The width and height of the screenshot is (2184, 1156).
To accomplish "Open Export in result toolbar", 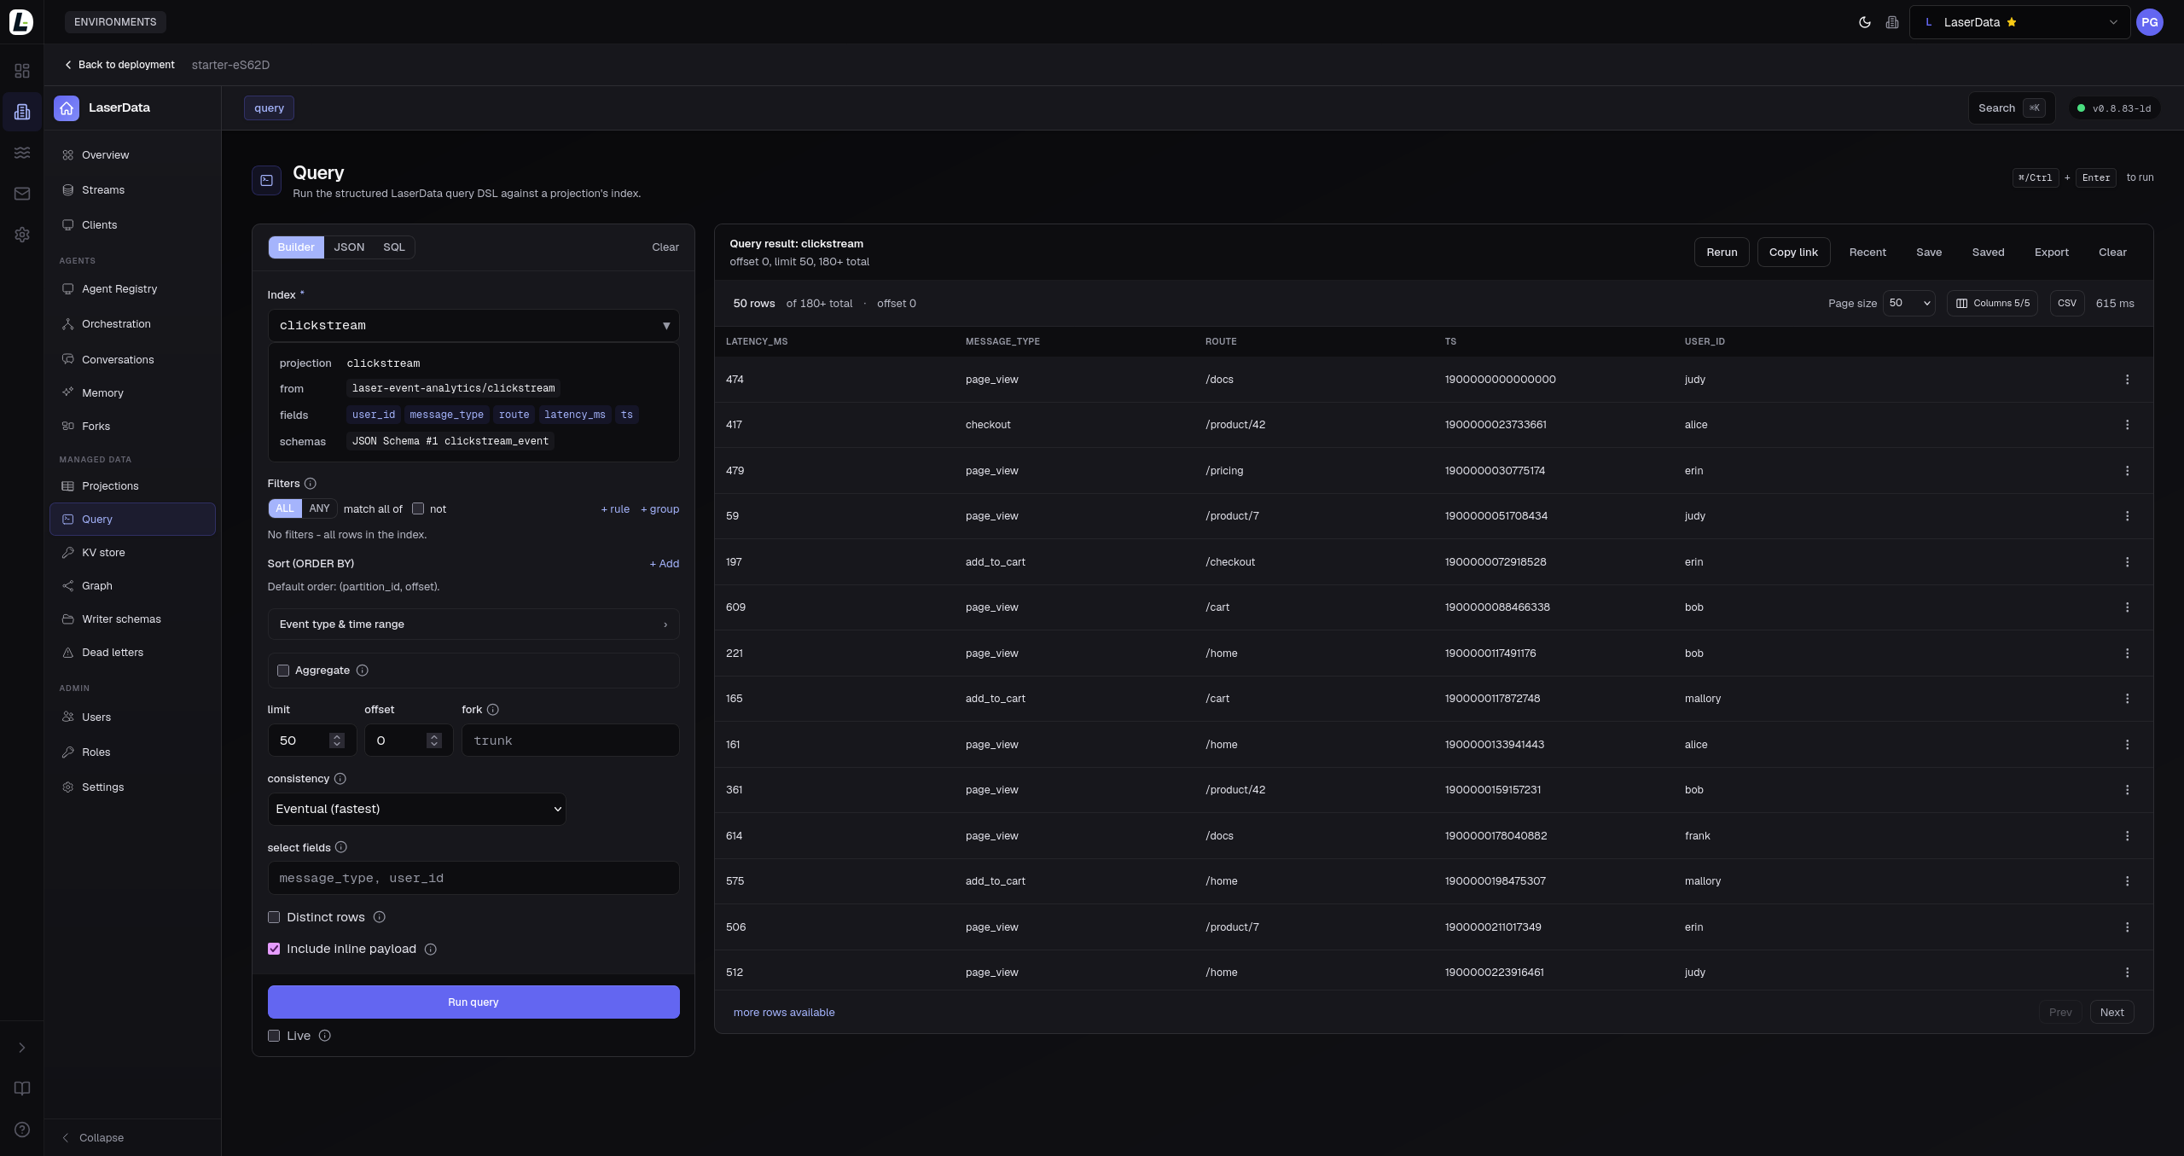I will (x=2051, y=253).
